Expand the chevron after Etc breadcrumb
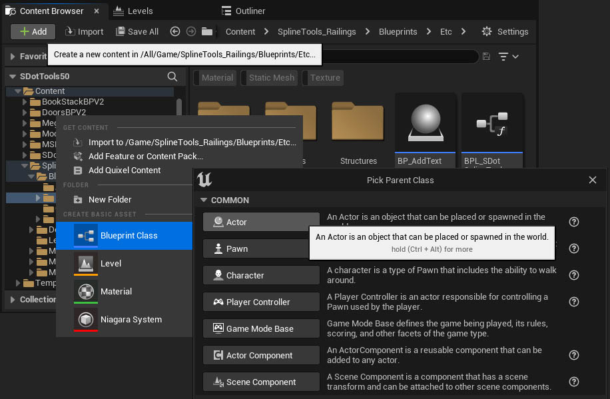This screenshot has height=399, width=610. coord(463,31)
